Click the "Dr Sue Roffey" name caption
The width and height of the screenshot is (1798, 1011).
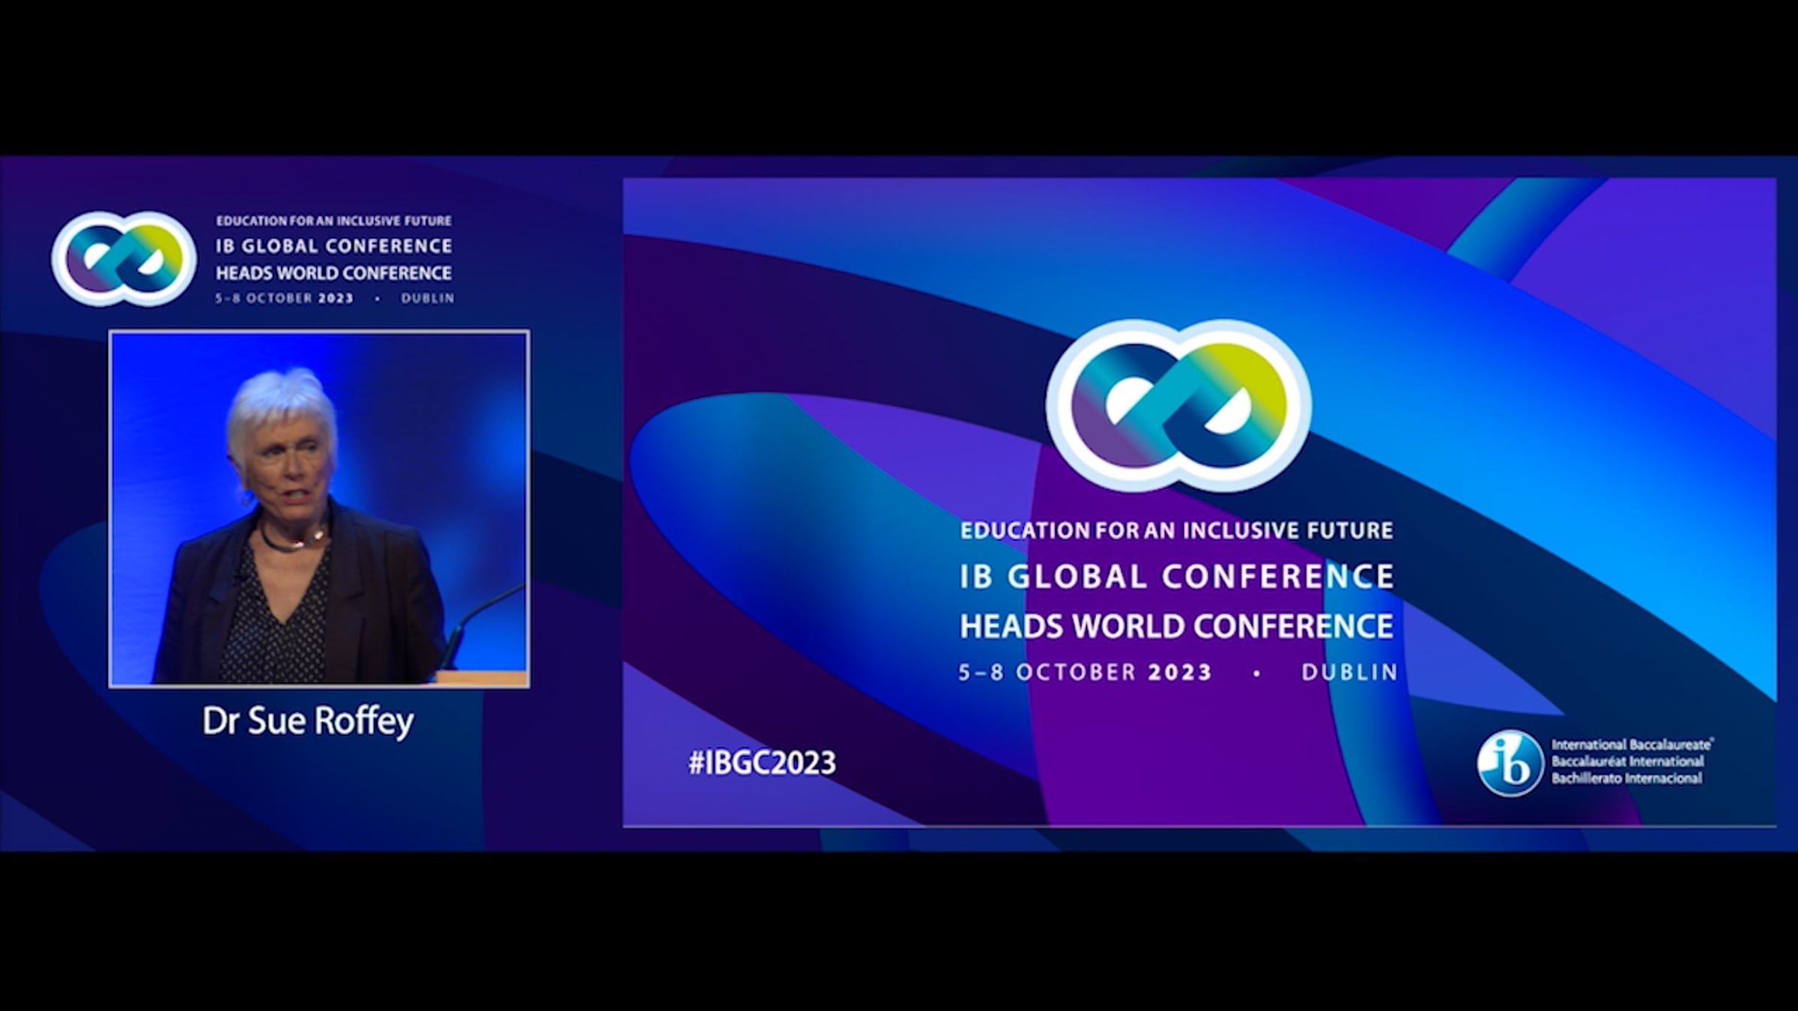[308, 721]
